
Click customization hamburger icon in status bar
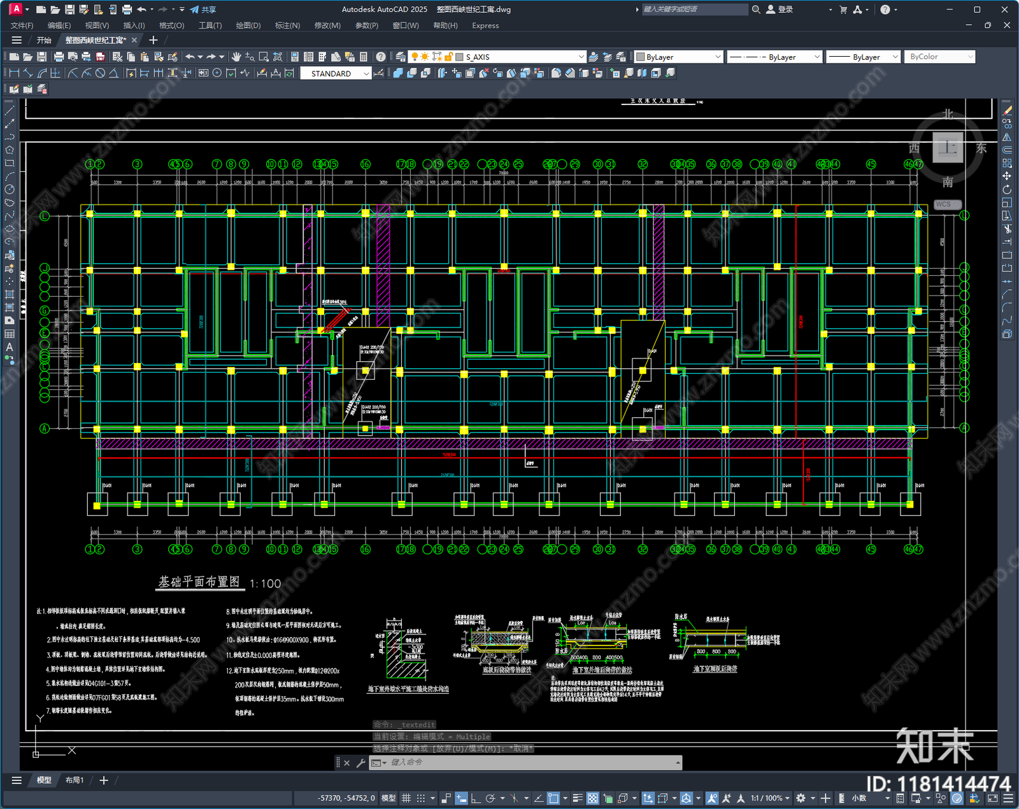coord(1008,798)
